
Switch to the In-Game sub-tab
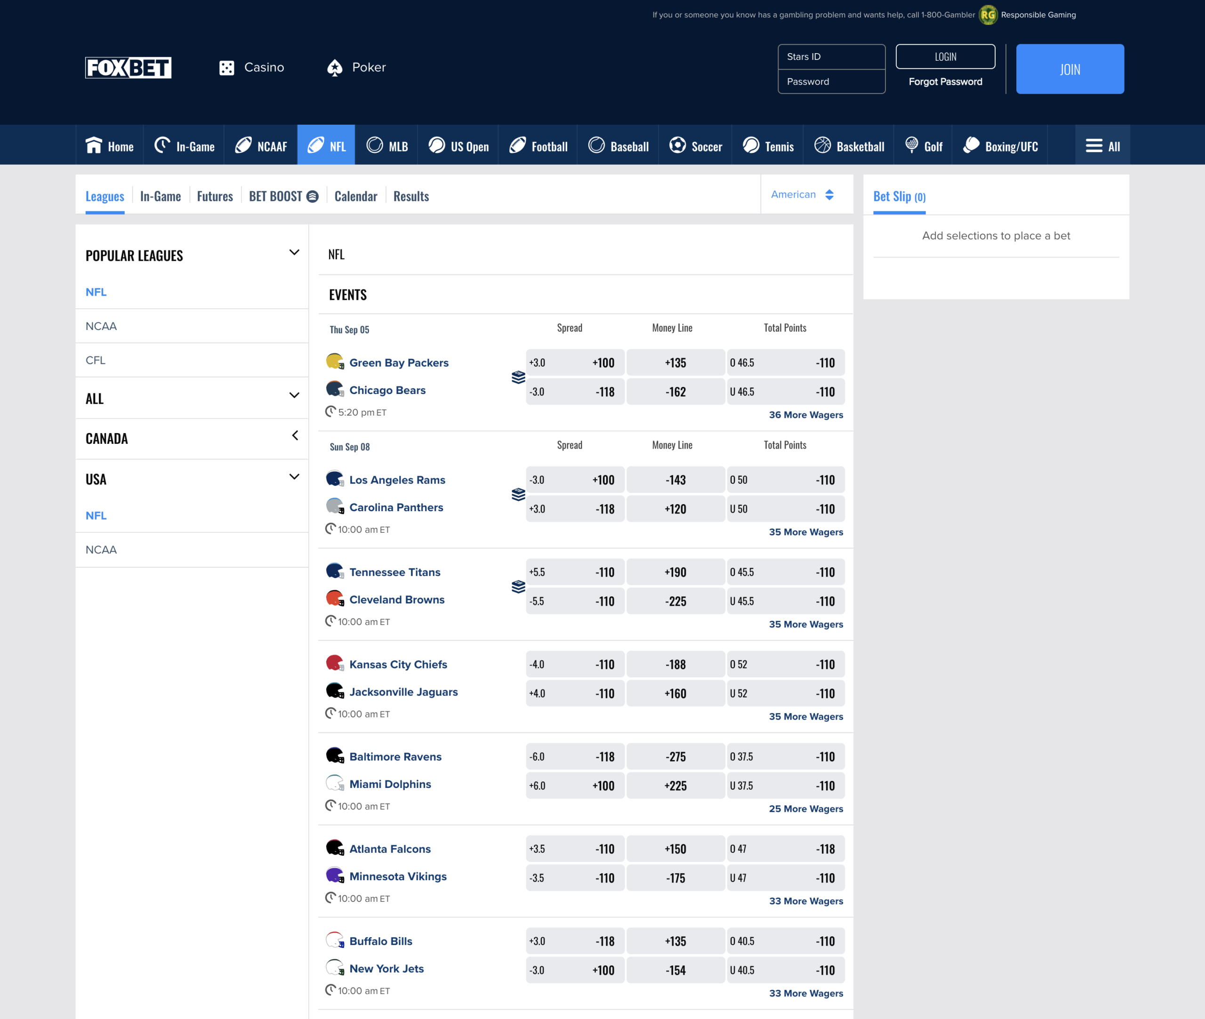(x=160, y=196)
